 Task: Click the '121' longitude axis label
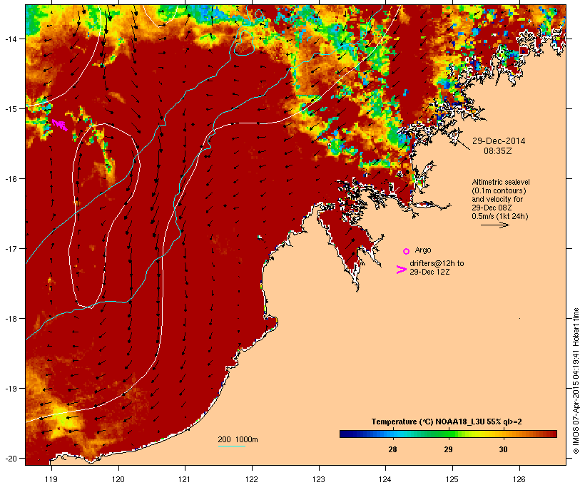click(x=185, y=479)
